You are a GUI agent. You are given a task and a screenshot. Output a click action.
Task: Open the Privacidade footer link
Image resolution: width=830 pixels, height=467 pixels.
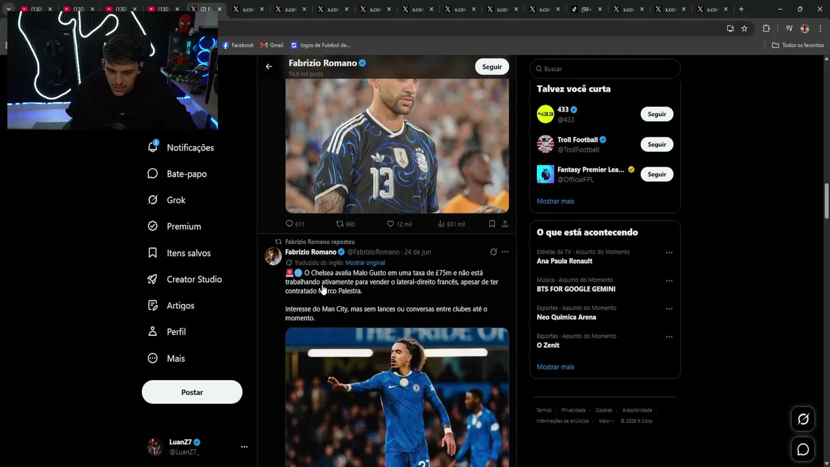pyautogui.click(x=573, y=410)
